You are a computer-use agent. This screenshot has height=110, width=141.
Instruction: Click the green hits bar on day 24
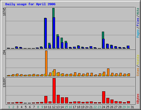click(103, 35)
